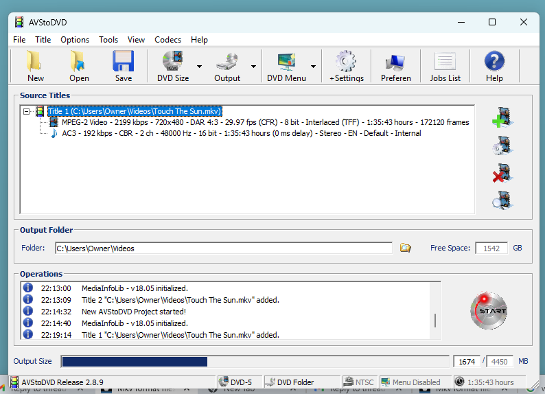Click the New project toolbar icon

click(35, 62)
